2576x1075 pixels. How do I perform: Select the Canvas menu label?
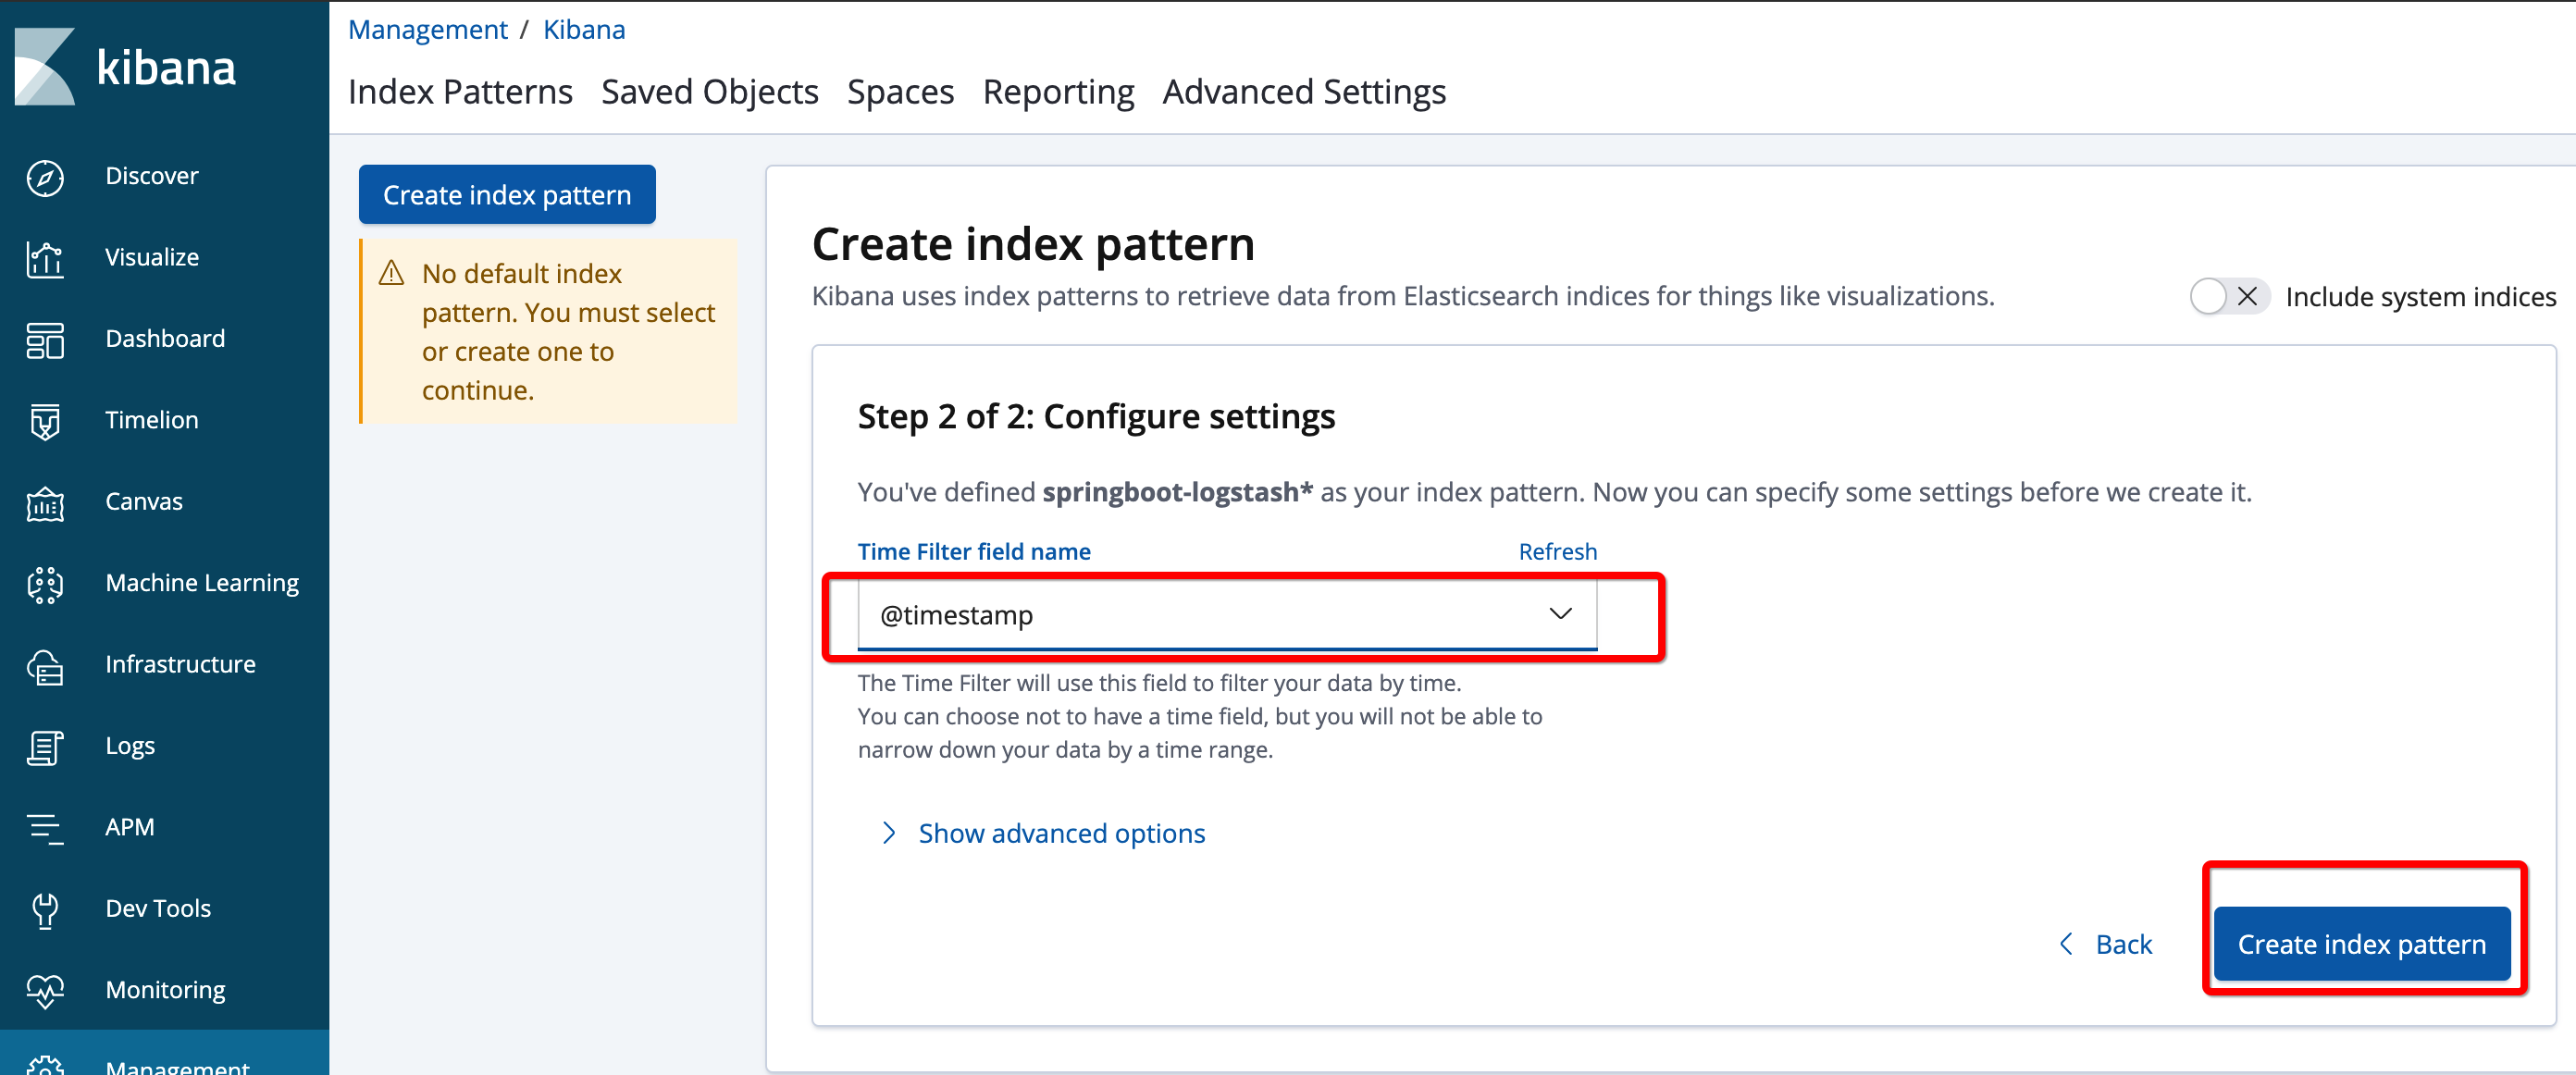point(144,502)
